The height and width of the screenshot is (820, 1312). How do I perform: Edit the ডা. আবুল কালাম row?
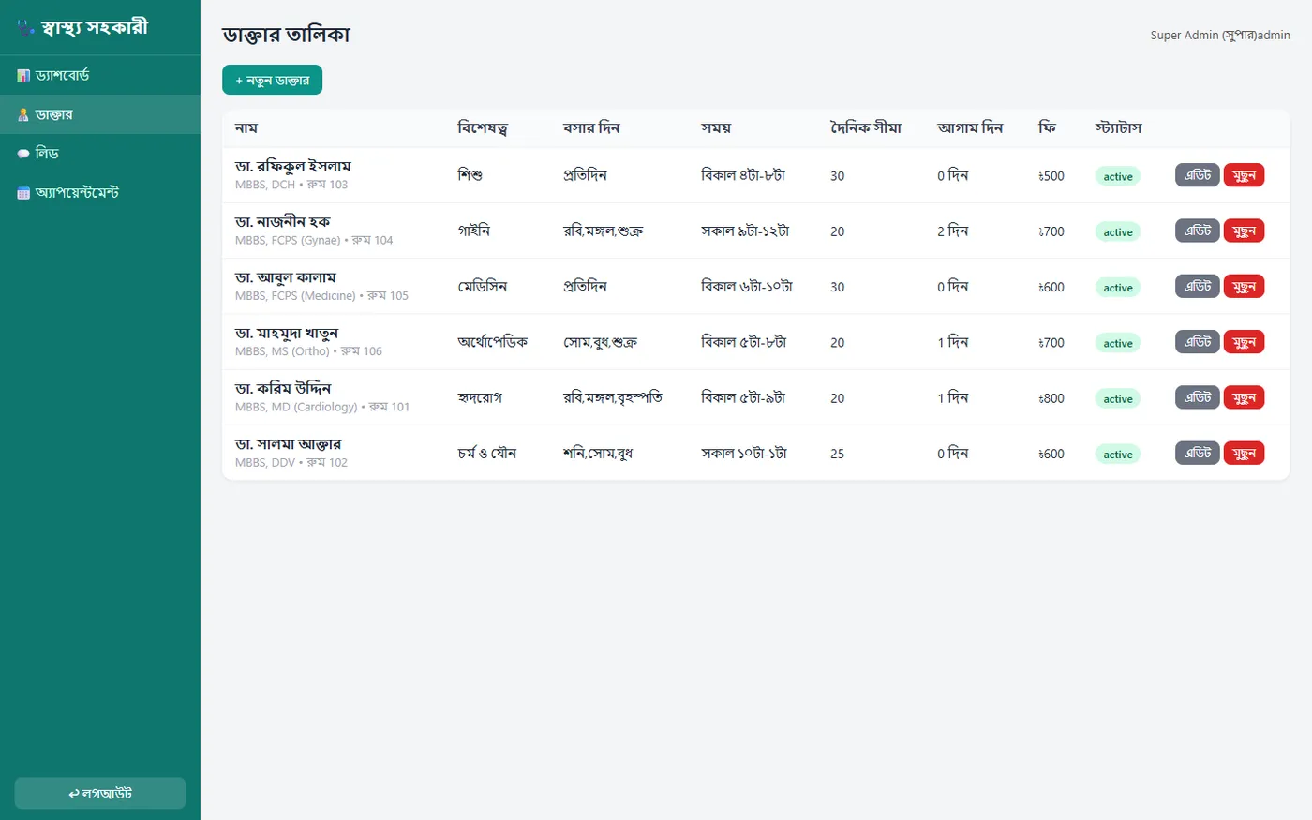point(1198,286)
